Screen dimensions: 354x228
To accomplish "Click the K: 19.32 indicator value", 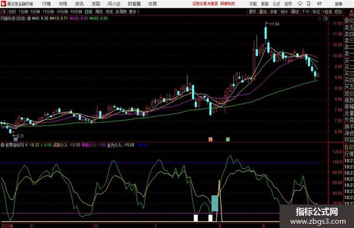I will (x=32, y=145).
